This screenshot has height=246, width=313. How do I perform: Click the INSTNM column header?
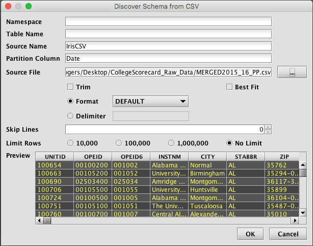coord(169,157)
